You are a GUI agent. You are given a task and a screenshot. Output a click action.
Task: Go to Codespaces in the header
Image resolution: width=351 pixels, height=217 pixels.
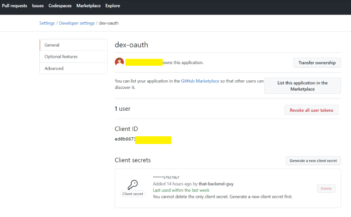(60, 6)
